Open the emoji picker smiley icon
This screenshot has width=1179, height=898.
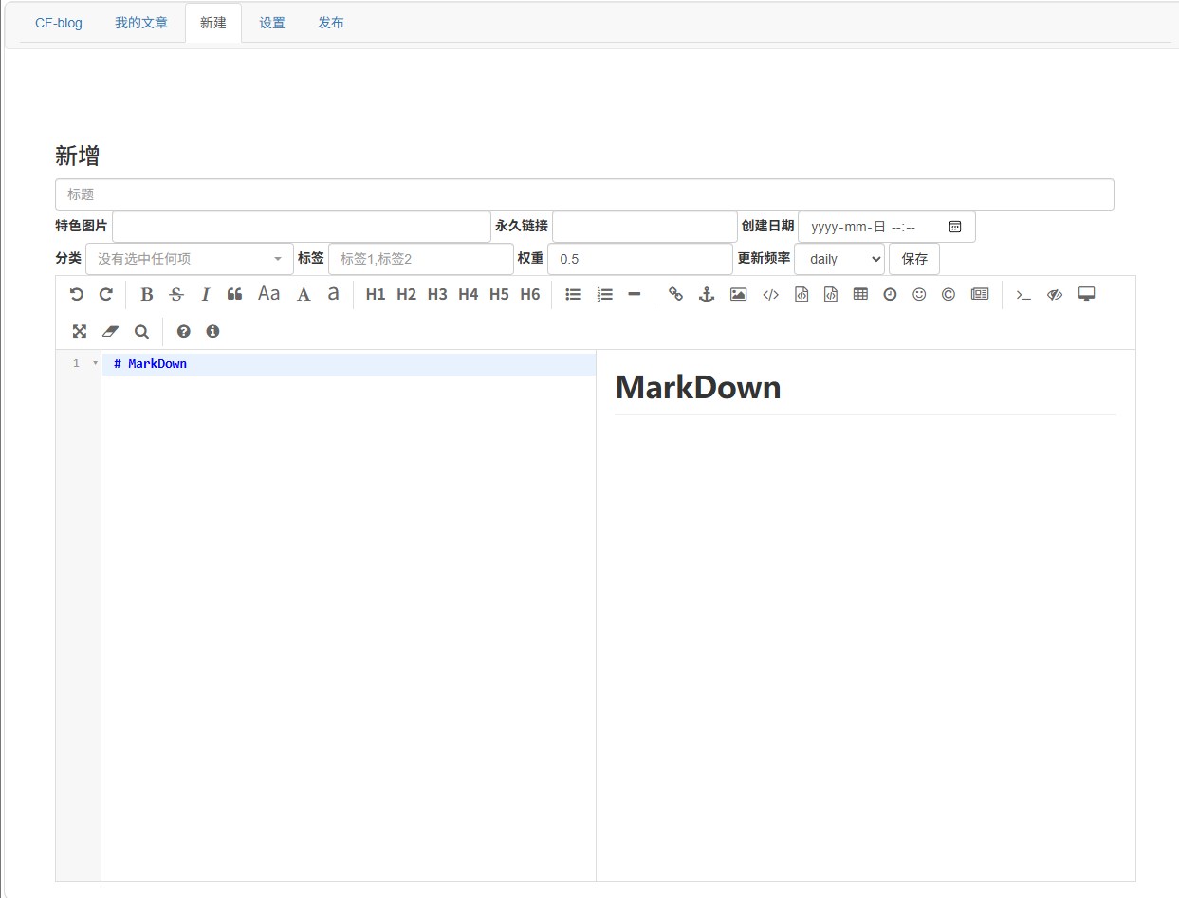(919, 294)
